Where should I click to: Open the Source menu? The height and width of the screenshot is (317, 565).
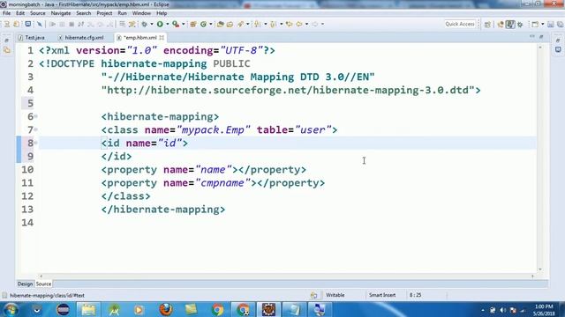pos(38,13)
